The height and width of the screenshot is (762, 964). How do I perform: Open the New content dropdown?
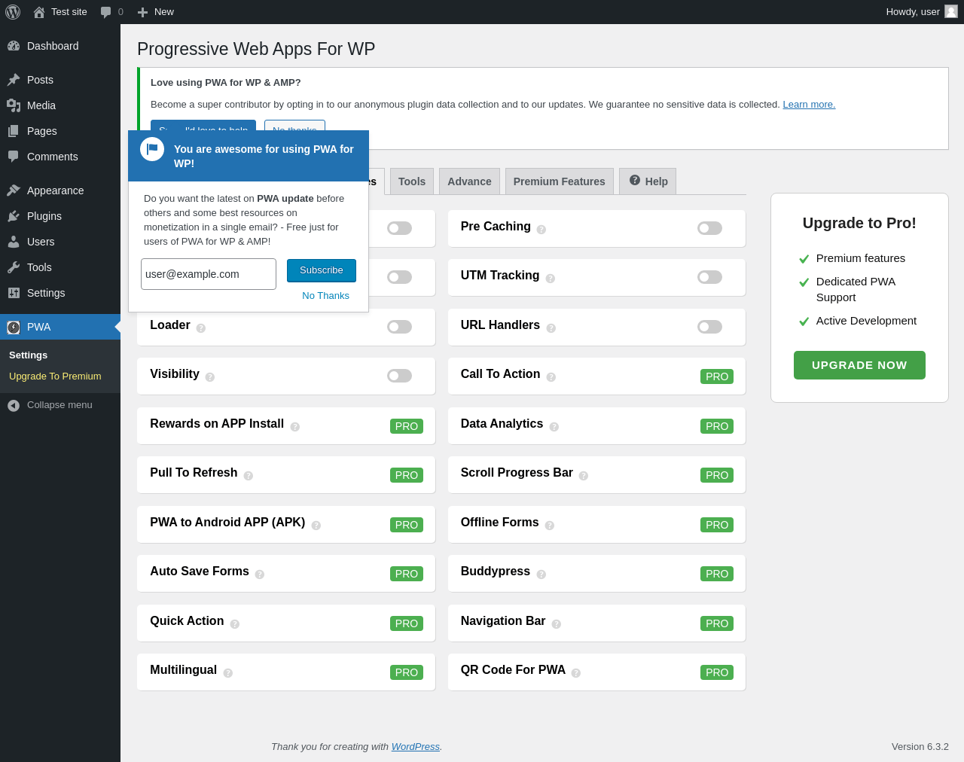156,12
